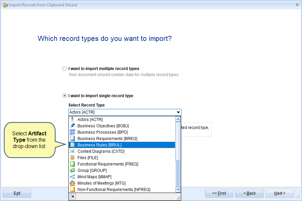Pick Files [FILE] in the dropdown list
The width and height of the screenshot is (302, 201).
[x=122, y=157]
